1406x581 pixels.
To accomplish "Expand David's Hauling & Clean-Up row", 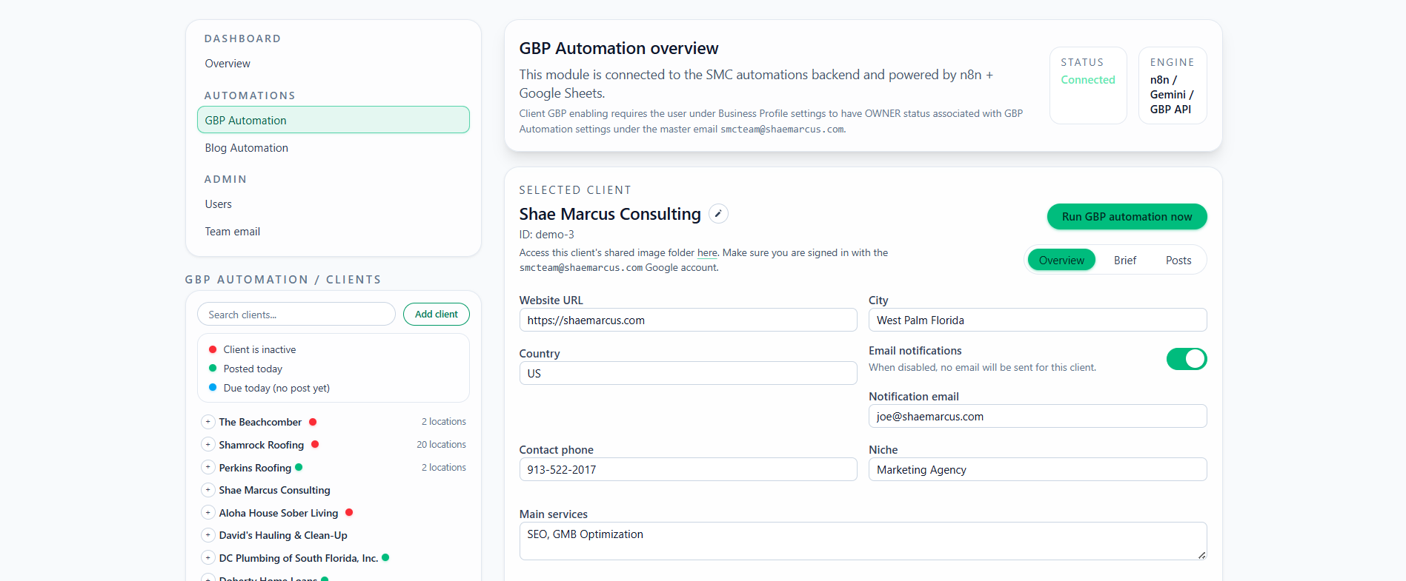I will click(x=208, y=535).
